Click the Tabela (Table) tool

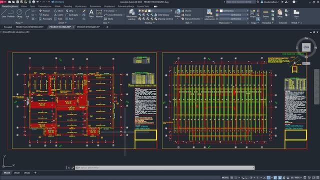(x=108, y=19)
